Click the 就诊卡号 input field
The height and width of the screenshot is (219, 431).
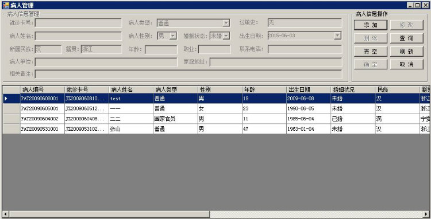click(78, 23)
